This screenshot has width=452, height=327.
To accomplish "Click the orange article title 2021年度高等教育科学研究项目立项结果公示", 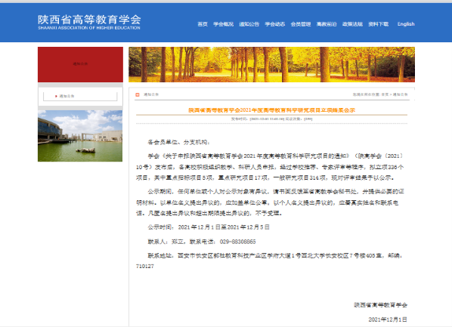I will click(271, 110).
